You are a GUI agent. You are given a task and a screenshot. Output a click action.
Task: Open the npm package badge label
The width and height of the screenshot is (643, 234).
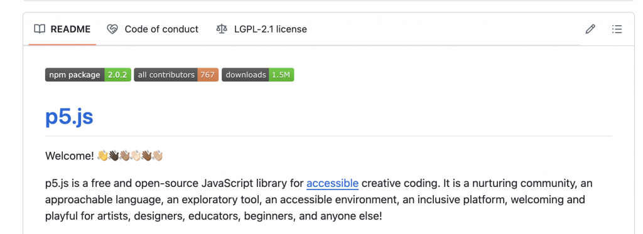click(x=75, y=75)
